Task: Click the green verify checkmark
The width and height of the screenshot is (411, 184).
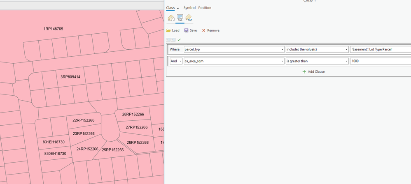Action: (x=179, y=40)
